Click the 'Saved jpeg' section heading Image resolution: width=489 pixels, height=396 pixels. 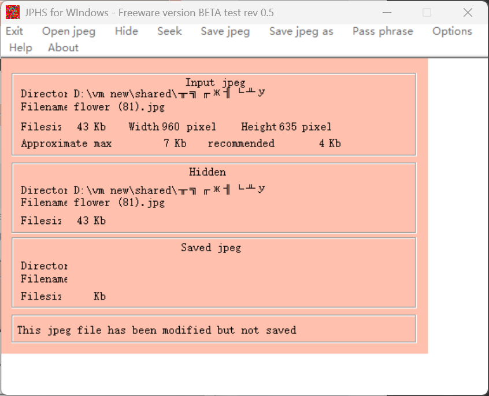point(211,248)
